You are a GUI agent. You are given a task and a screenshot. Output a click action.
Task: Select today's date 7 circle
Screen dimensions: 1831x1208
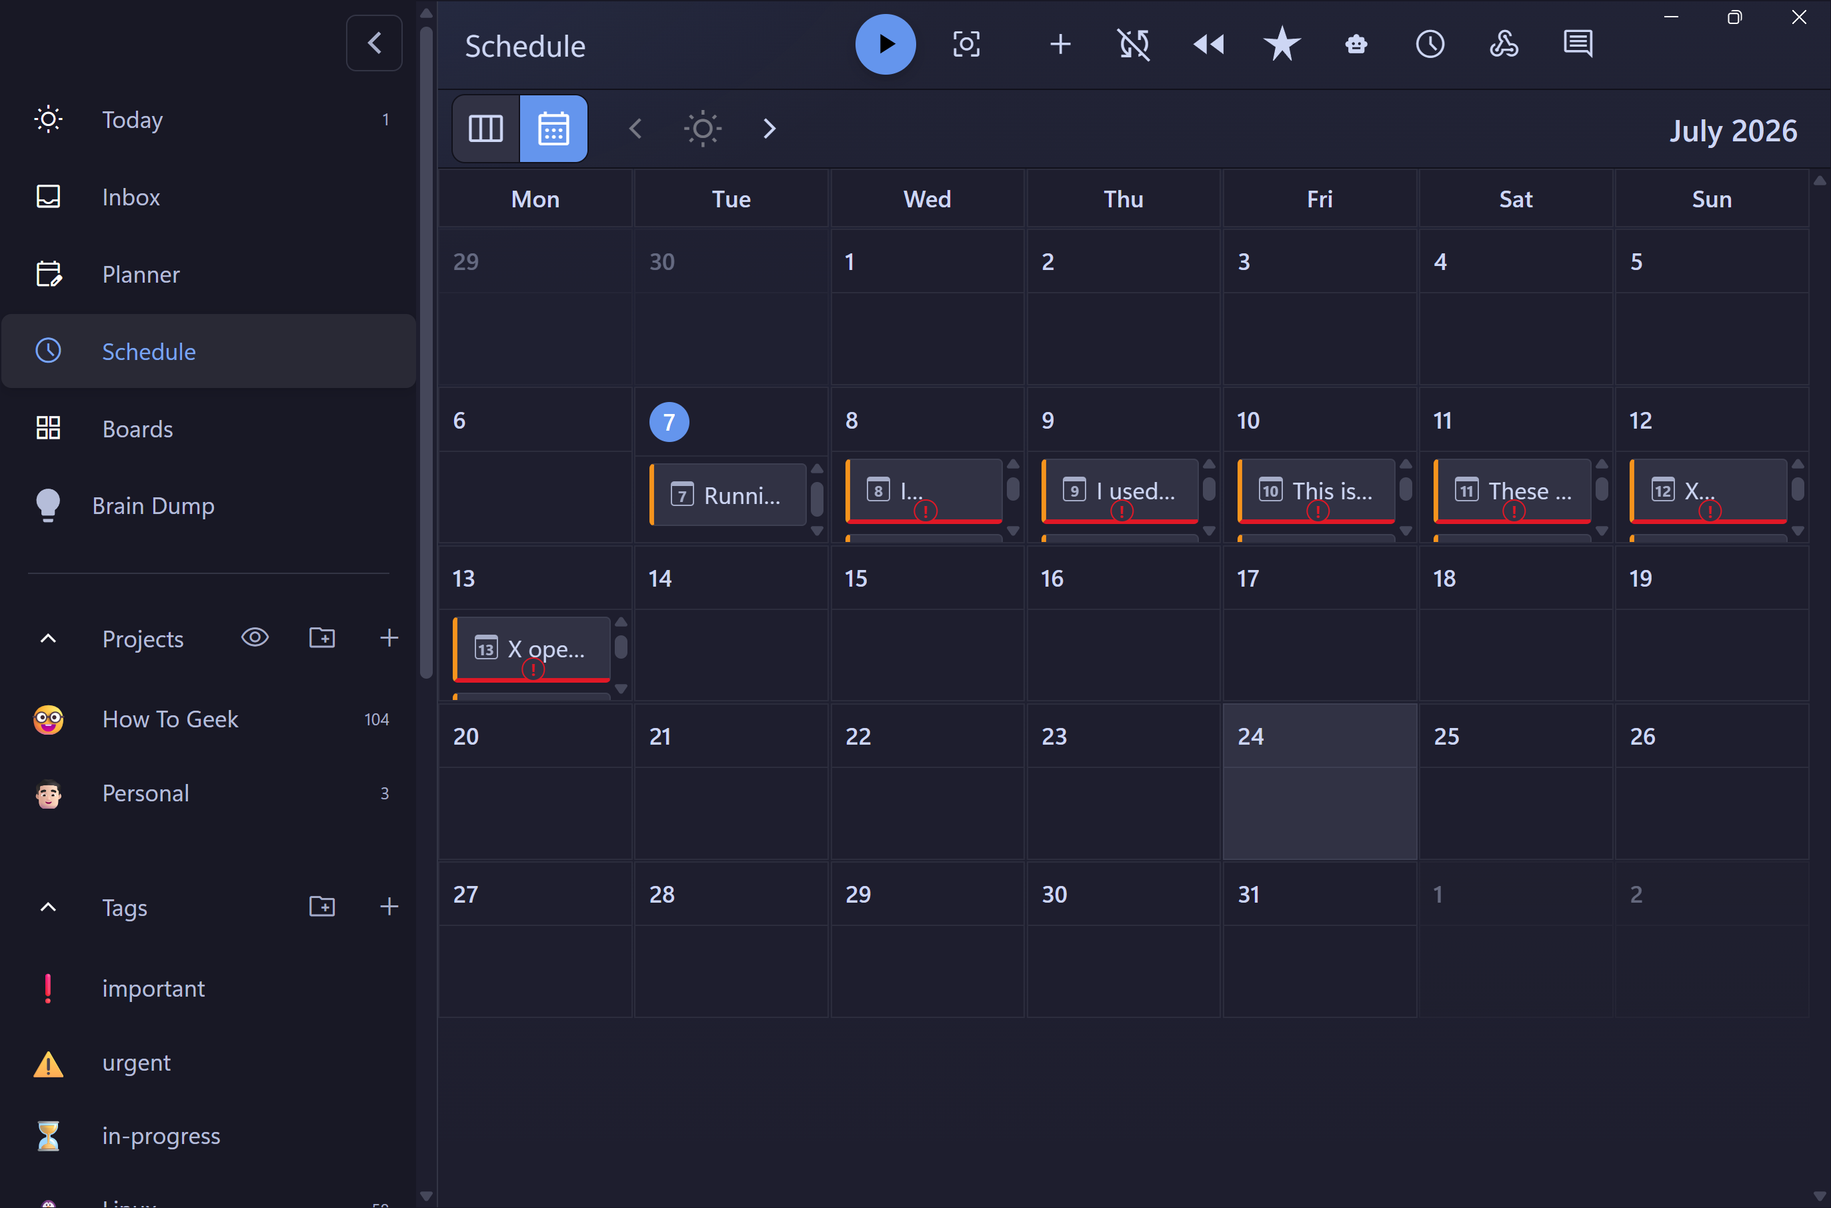(669, 421)
